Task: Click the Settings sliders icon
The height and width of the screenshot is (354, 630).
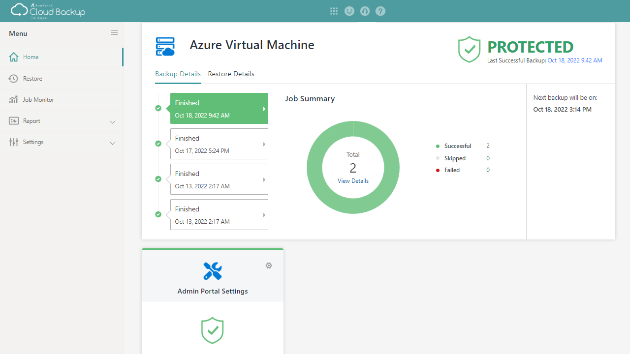Action: (14, 142)
